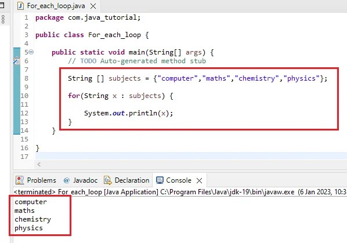Screen dimensions: 347x243
Task: Click class name 'For_each_loop' on line 3
Action: 114,35
